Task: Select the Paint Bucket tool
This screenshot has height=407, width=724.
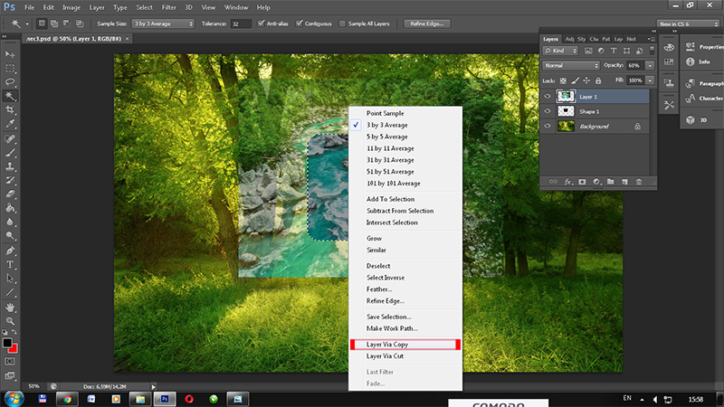Action: point(10,208)
